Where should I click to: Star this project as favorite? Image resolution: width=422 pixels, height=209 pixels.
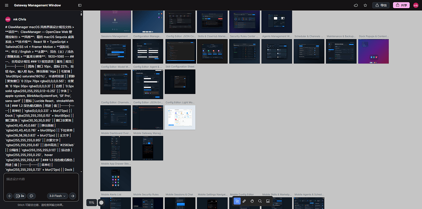tap(365, 5)
